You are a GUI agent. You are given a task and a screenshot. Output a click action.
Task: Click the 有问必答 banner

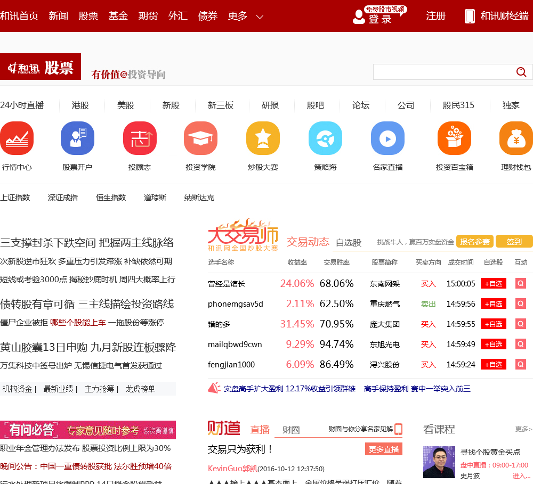tap(88, 430)
